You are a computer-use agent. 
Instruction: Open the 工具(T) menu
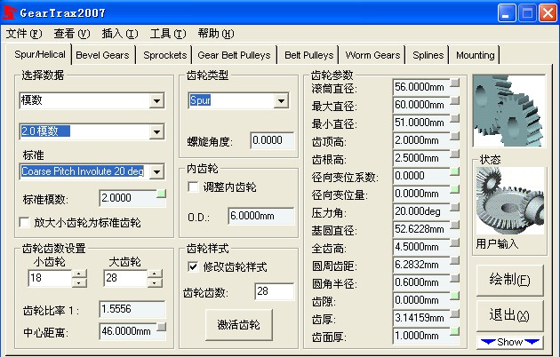(x=168, y=34)
